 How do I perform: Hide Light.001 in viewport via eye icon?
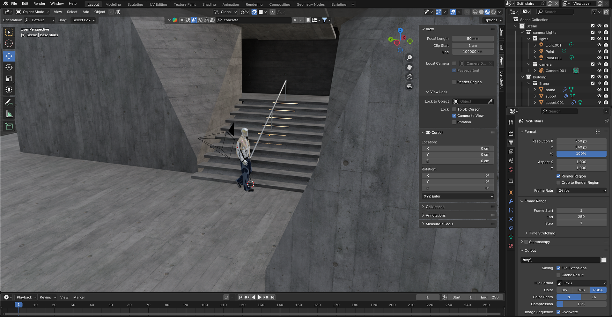[599, 45]
